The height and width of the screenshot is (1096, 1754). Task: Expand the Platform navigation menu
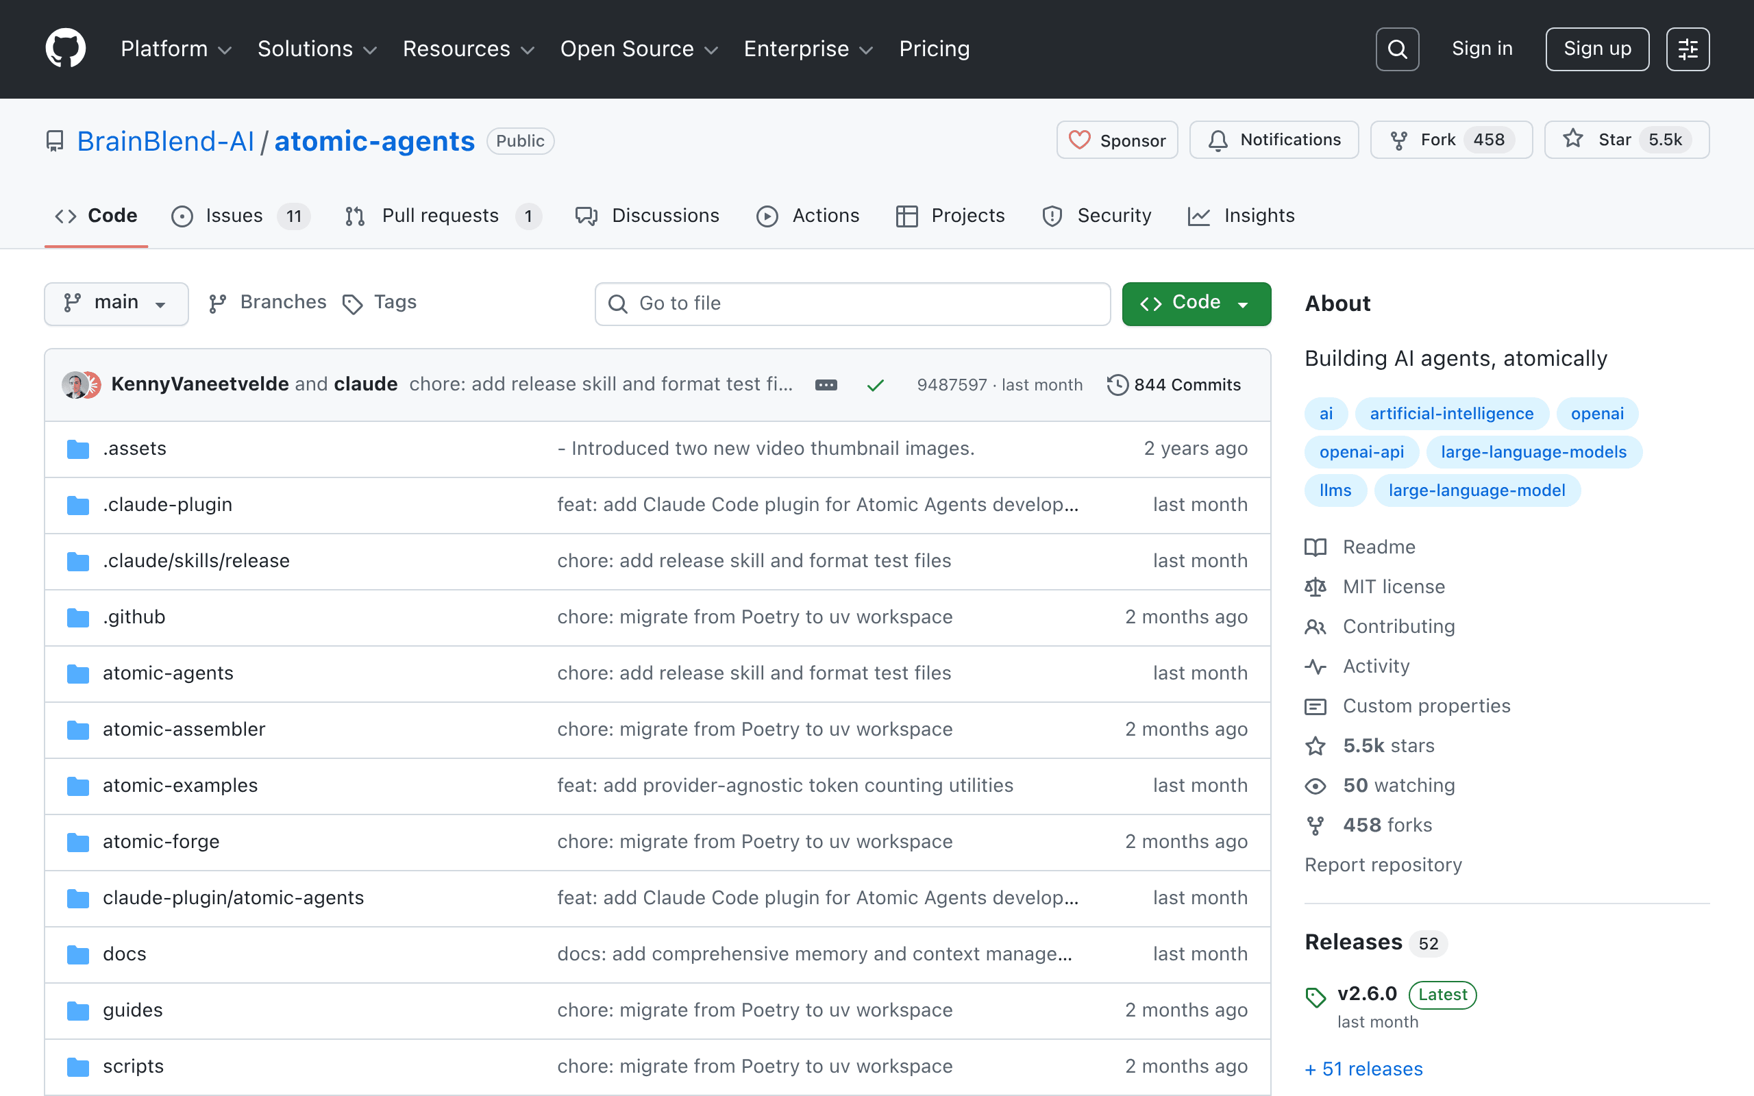[x=176, y=49]
